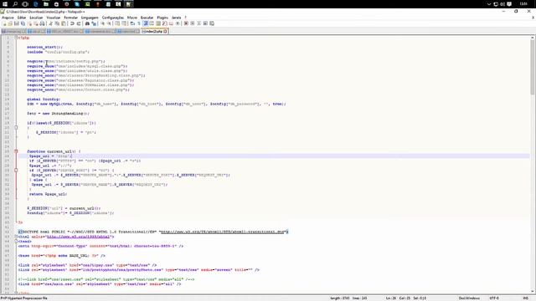Click the UTF-8 encoding status entry
The width and height of the screenshot is (536, 301).
coord(494,298)
